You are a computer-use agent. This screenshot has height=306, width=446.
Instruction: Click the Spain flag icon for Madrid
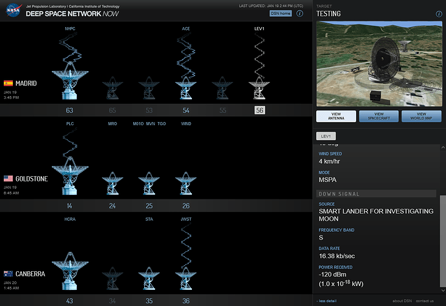coord(8,83)
